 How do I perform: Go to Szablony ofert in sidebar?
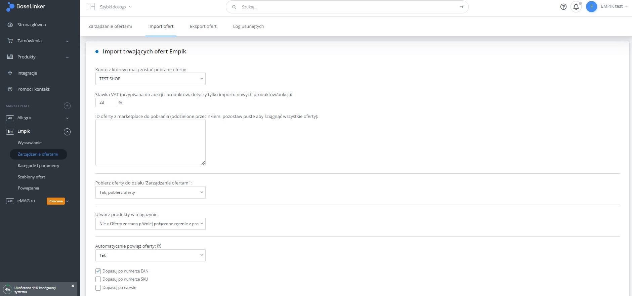click(31, 177)
